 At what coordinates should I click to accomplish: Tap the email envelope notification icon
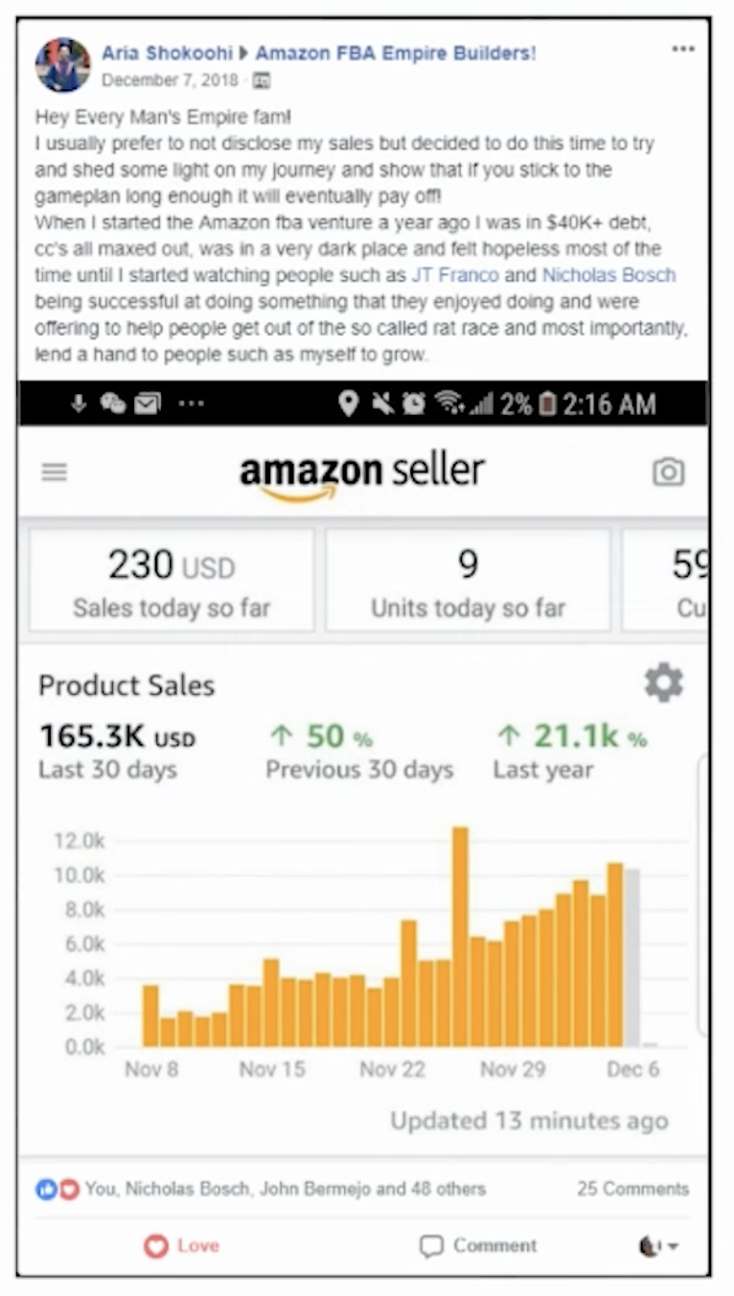pyautogui.click(x=147, y=404)
